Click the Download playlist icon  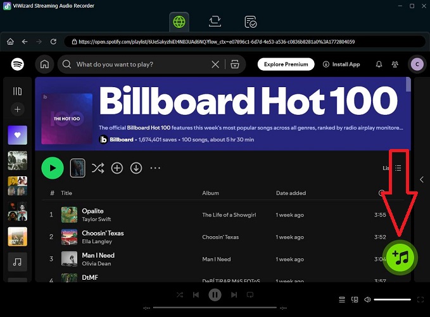tap(136, 168)
